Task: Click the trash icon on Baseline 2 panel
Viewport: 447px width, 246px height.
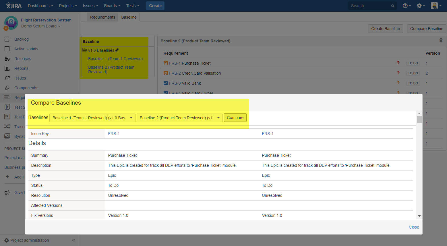Action: coord(441,41)
